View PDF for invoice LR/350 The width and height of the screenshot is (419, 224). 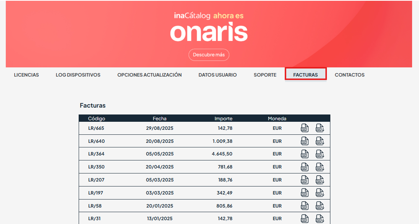click(305, 167)
